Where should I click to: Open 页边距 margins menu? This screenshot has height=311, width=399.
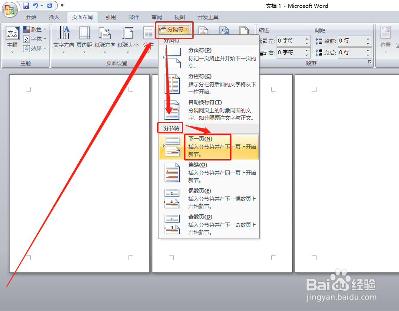coord(84,39)
